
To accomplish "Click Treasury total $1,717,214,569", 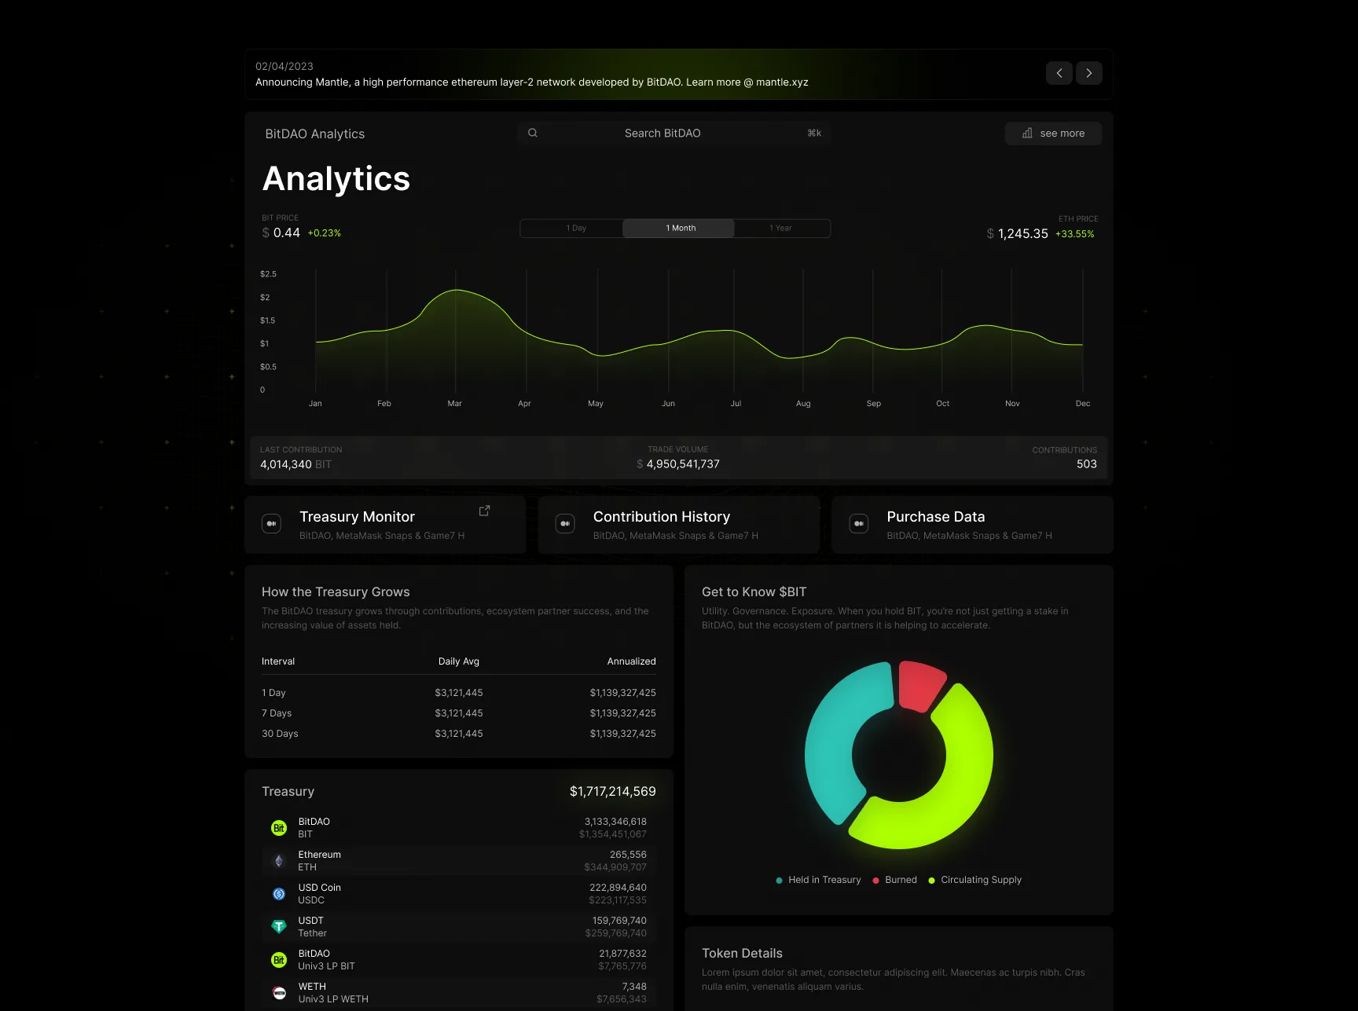I will tap(612, 792).
